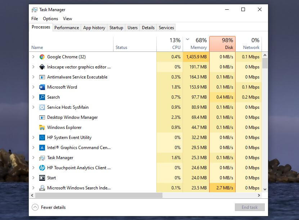
Task: Select the Processes tab
Action: (x=41, y=27)
